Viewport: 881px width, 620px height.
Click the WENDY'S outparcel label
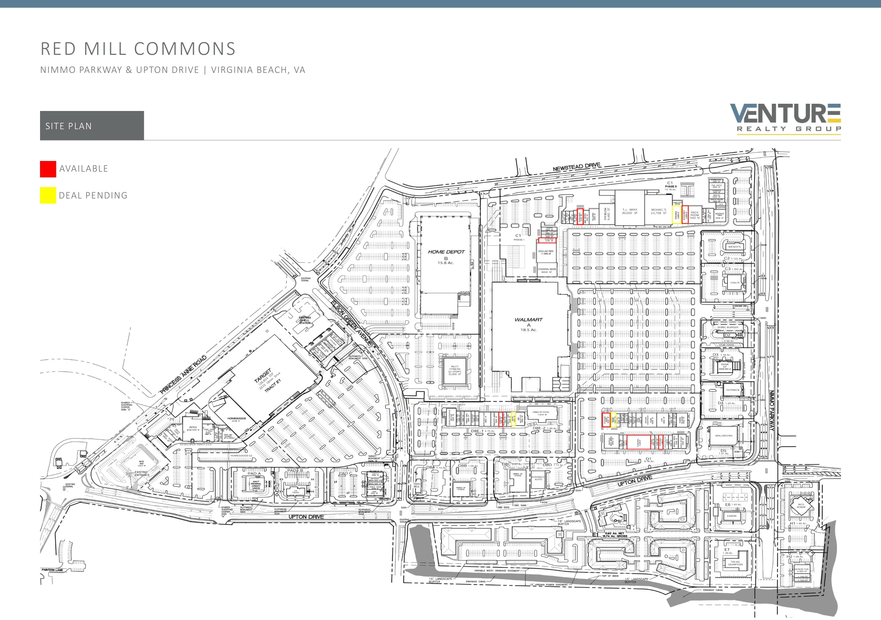734,247
